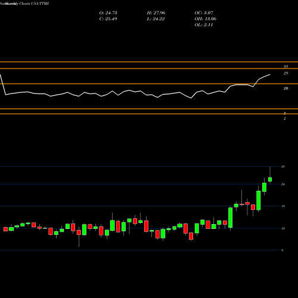Click the 9 price axis label
298x298 pixels.
tap(282, 250)
